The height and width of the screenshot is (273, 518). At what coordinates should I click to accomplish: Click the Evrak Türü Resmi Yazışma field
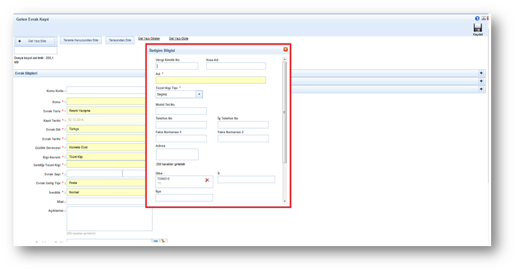(106, 110)
